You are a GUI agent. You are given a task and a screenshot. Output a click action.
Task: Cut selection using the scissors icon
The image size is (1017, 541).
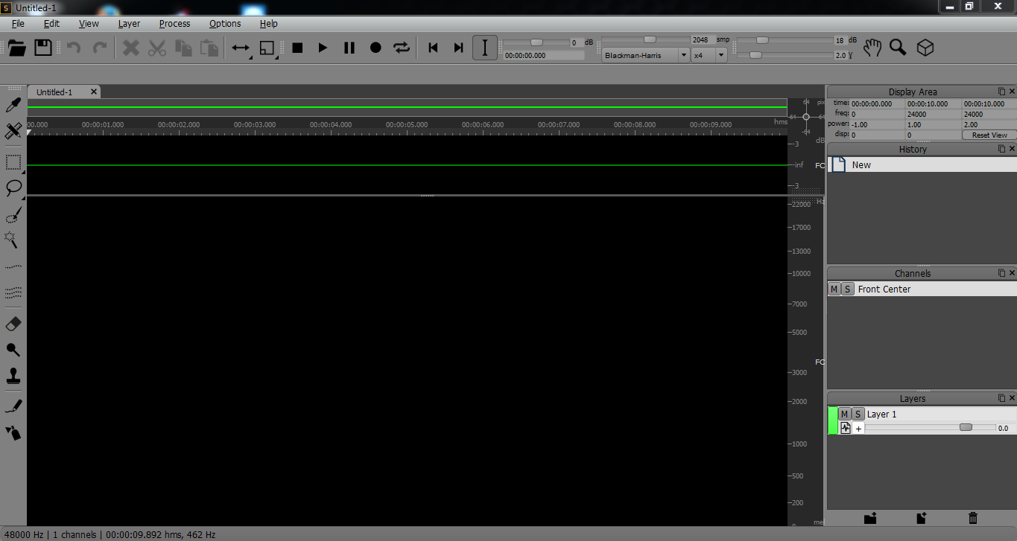156,48
